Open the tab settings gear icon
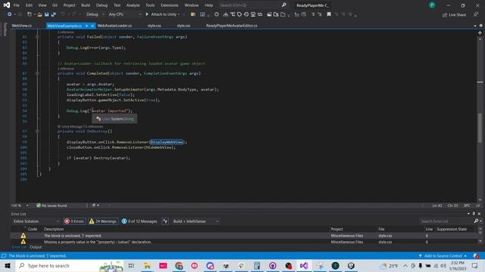 pyautogui.click(x=481, y=26)
